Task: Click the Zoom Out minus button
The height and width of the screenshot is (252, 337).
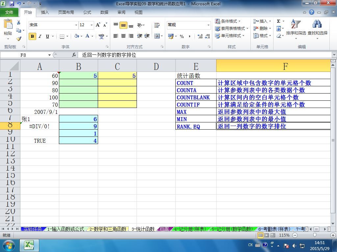Action: pos(295,235)
